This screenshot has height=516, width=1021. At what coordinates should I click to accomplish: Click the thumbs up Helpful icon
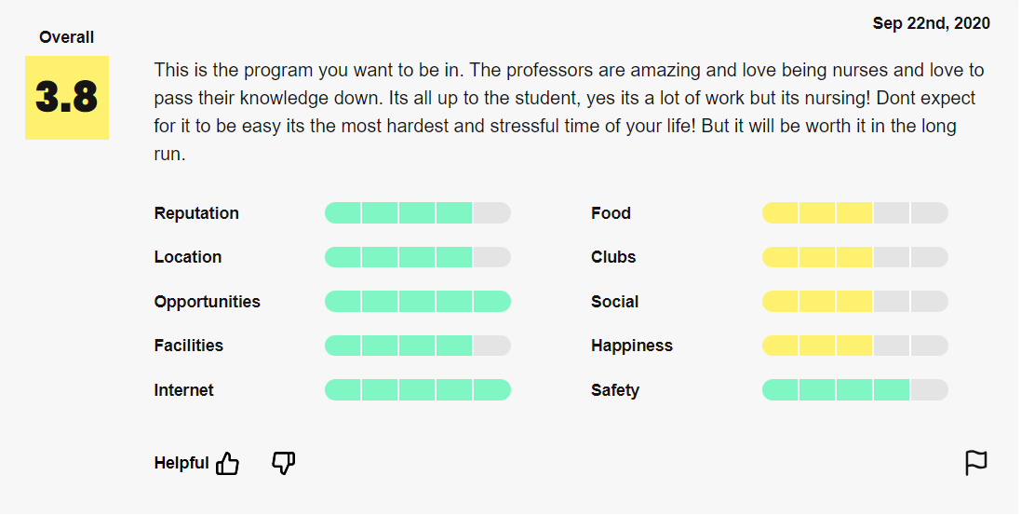pos(227,464)
